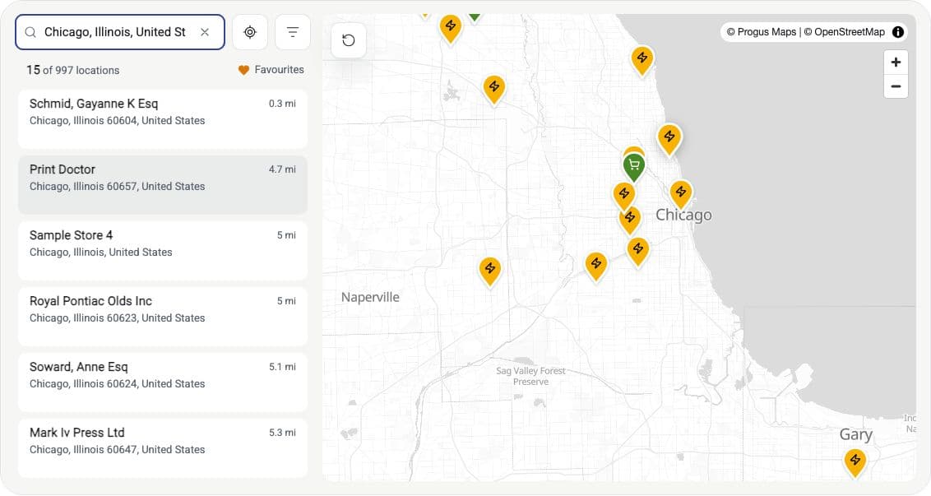
Task: Click the green shopping cart map pin
Action: point(634,165)
